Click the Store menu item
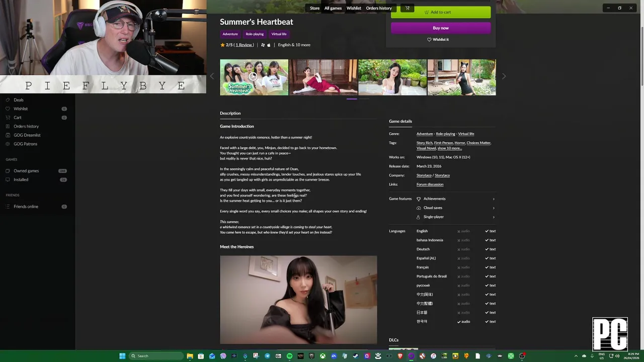Image resolution: width=644 pixels, height=362 pixels. click(x=315, y=8)
